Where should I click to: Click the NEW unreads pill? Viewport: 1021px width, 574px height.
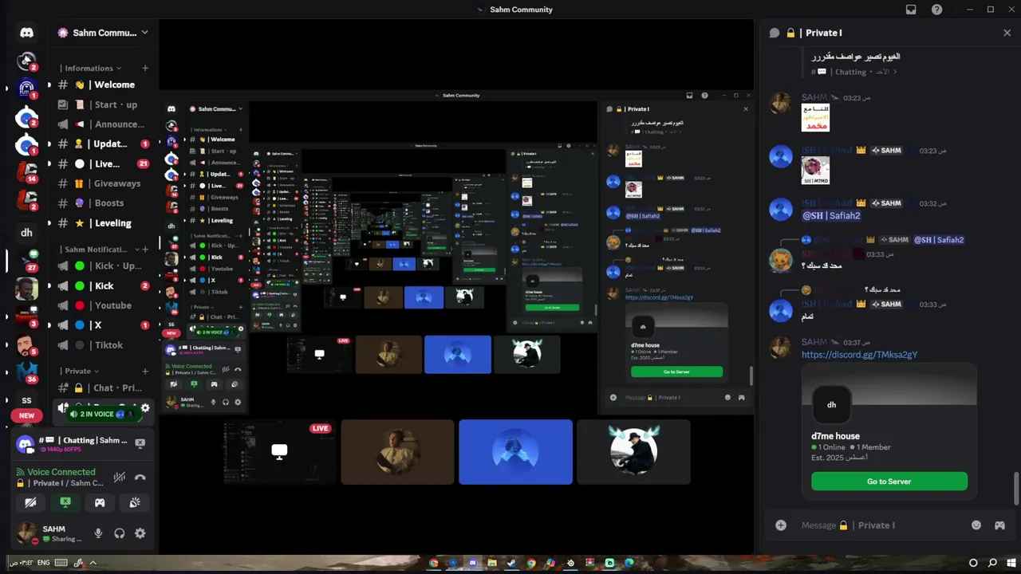coord(26,415)
